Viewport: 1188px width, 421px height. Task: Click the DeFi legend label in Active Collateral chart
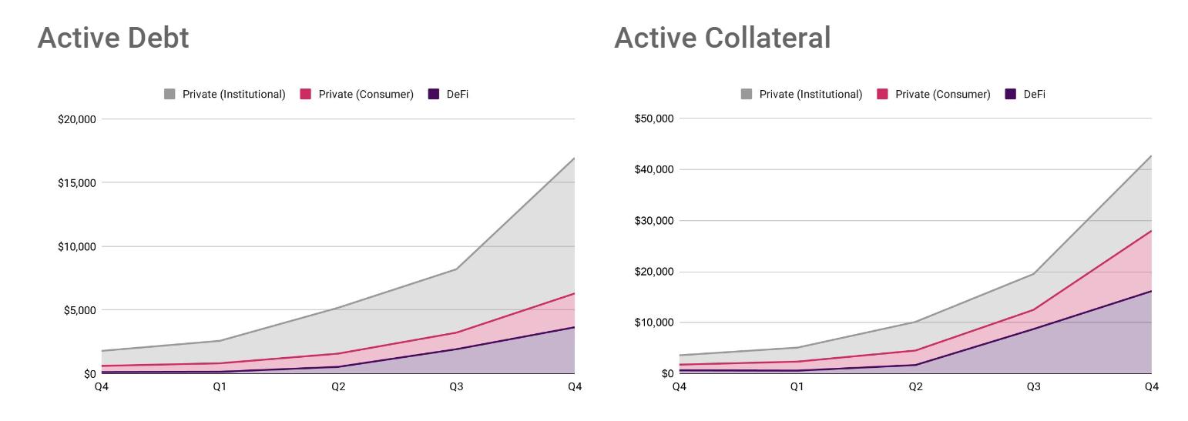[1034, 95]
